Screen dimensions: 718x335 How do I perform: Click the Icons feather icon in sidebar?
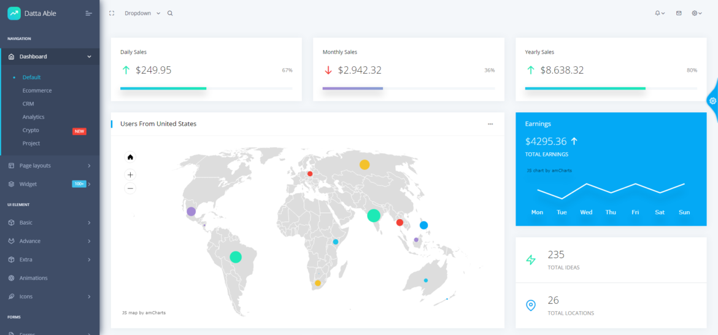point(12,296)
